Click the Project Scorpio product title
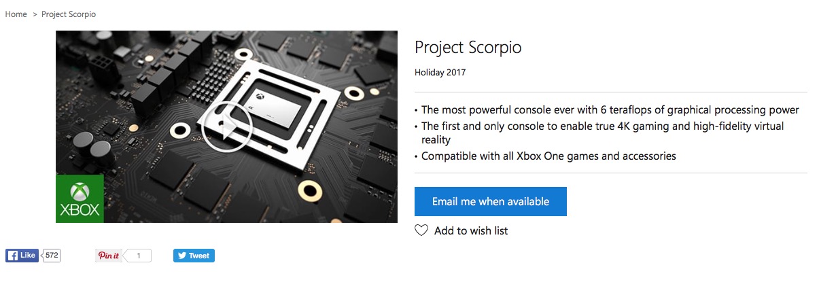819x295 pixels. [468, 48]
